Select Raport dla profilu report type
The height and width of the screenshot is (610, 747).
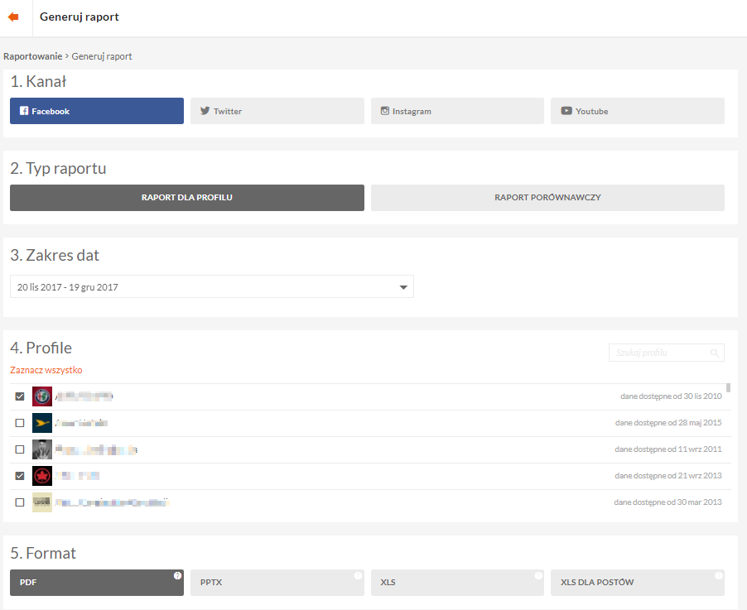tap(186, 198)
